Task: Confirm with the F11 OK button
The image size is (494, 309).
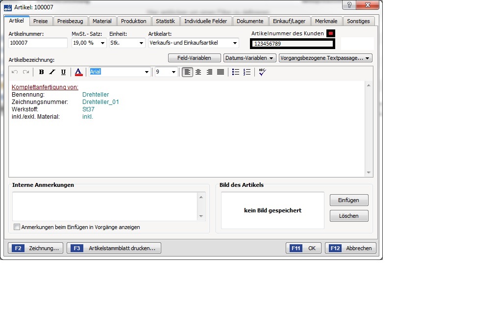Action: [303, 248]
